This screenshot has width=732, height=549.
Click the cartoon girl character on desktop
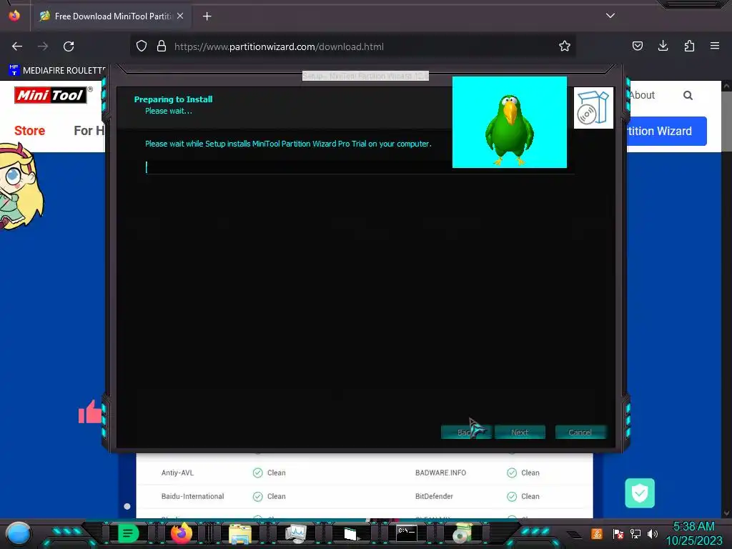pos(21,187)
